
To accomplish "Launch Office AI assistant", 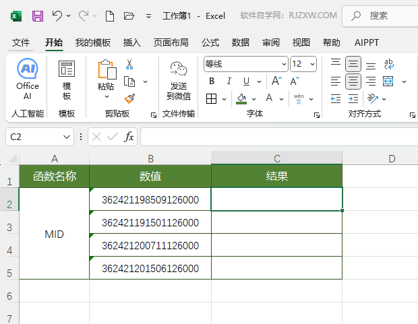I will click(28, 79).
